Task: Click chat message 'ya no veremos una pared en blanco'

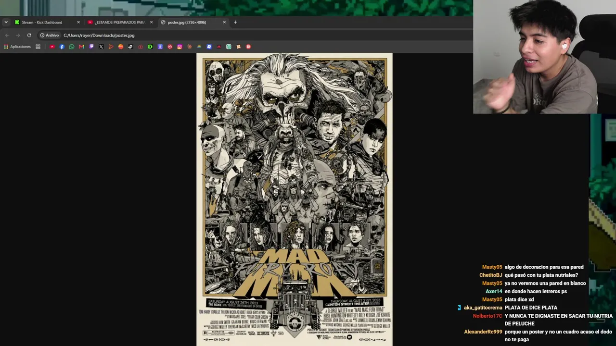Action: pos(545,284)
